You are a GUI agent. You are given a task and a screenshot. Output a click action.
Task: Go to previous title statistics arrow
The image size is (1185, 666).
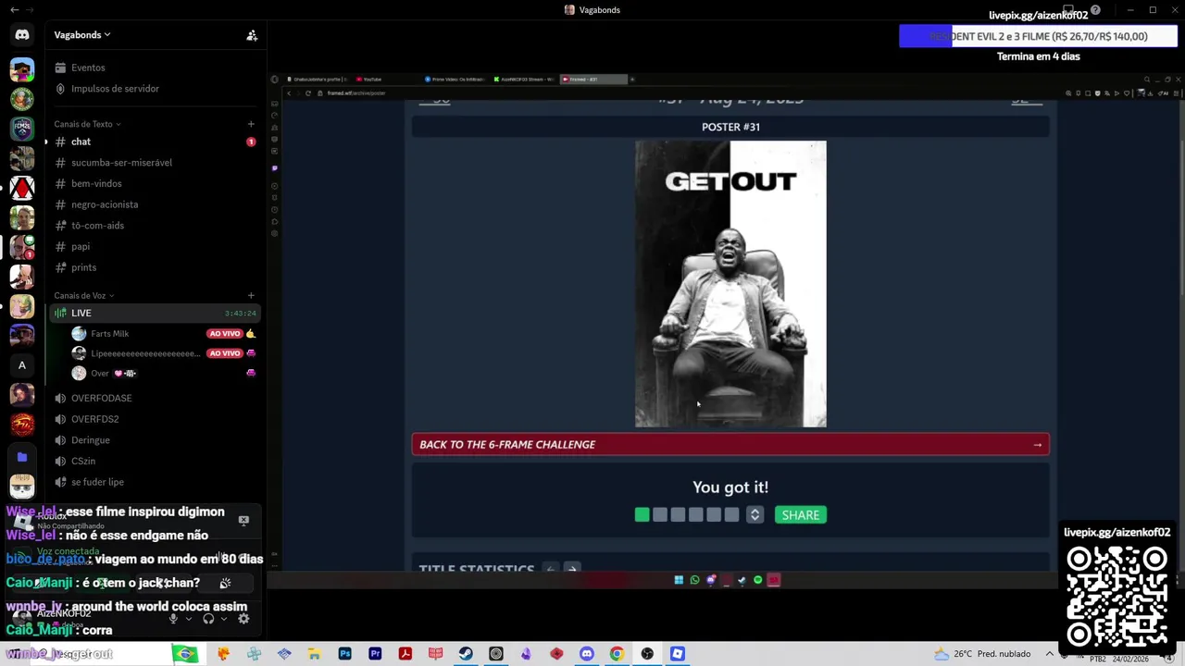click(551, 569)
